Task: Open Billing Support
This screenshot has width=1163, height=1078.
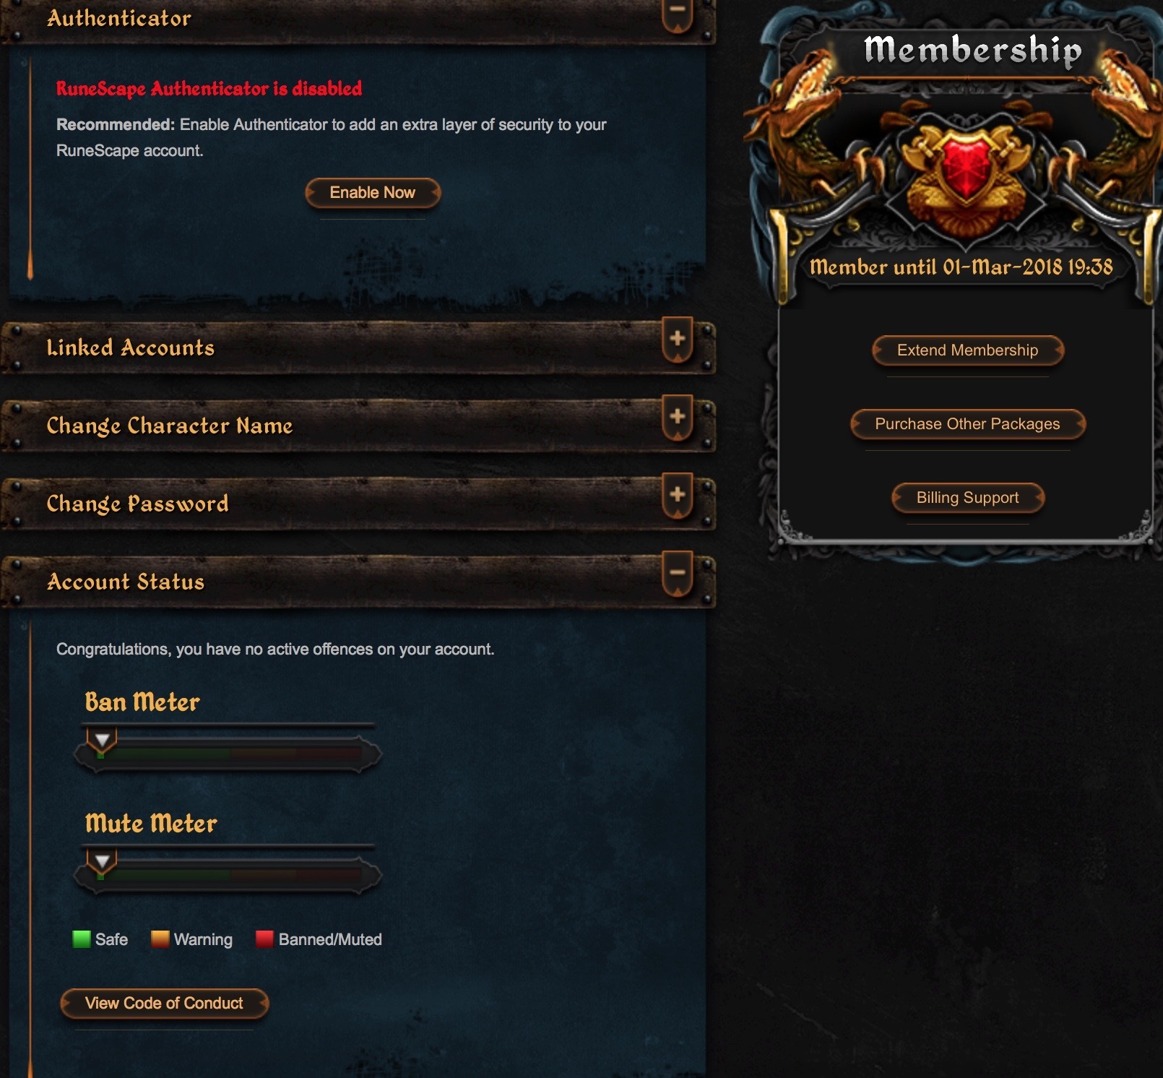Action: pos(967,498)
